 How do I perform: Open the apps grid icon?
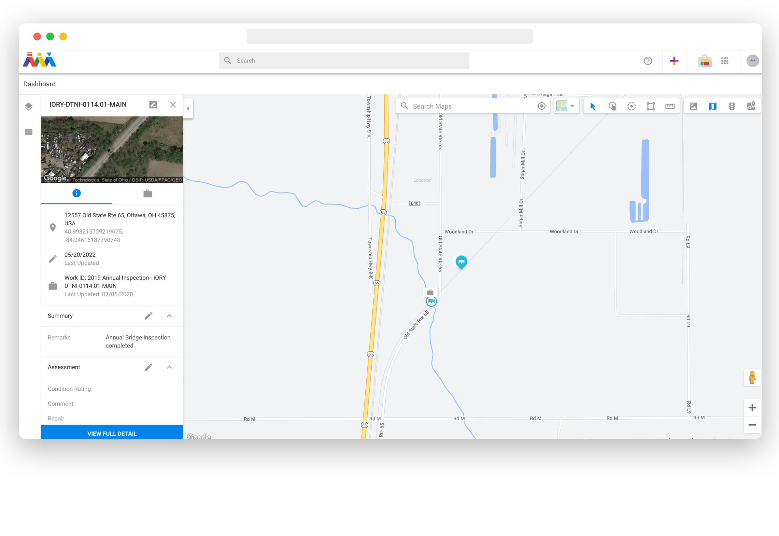(x=725, y=61)
